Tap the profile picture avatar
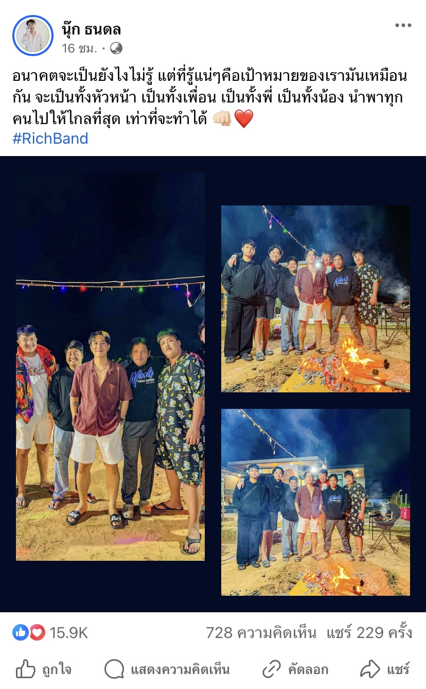Image resolution: width=426 pixels, height=689 pixels. [33, 36]
